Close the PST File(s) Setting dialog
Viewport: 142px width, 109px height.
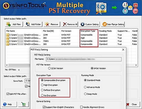pos(123,50)
